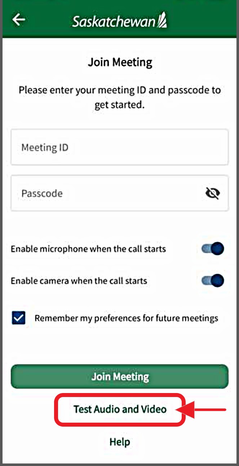Focus the Meeting ID input field
239x466 pixels.
[119, 147]
